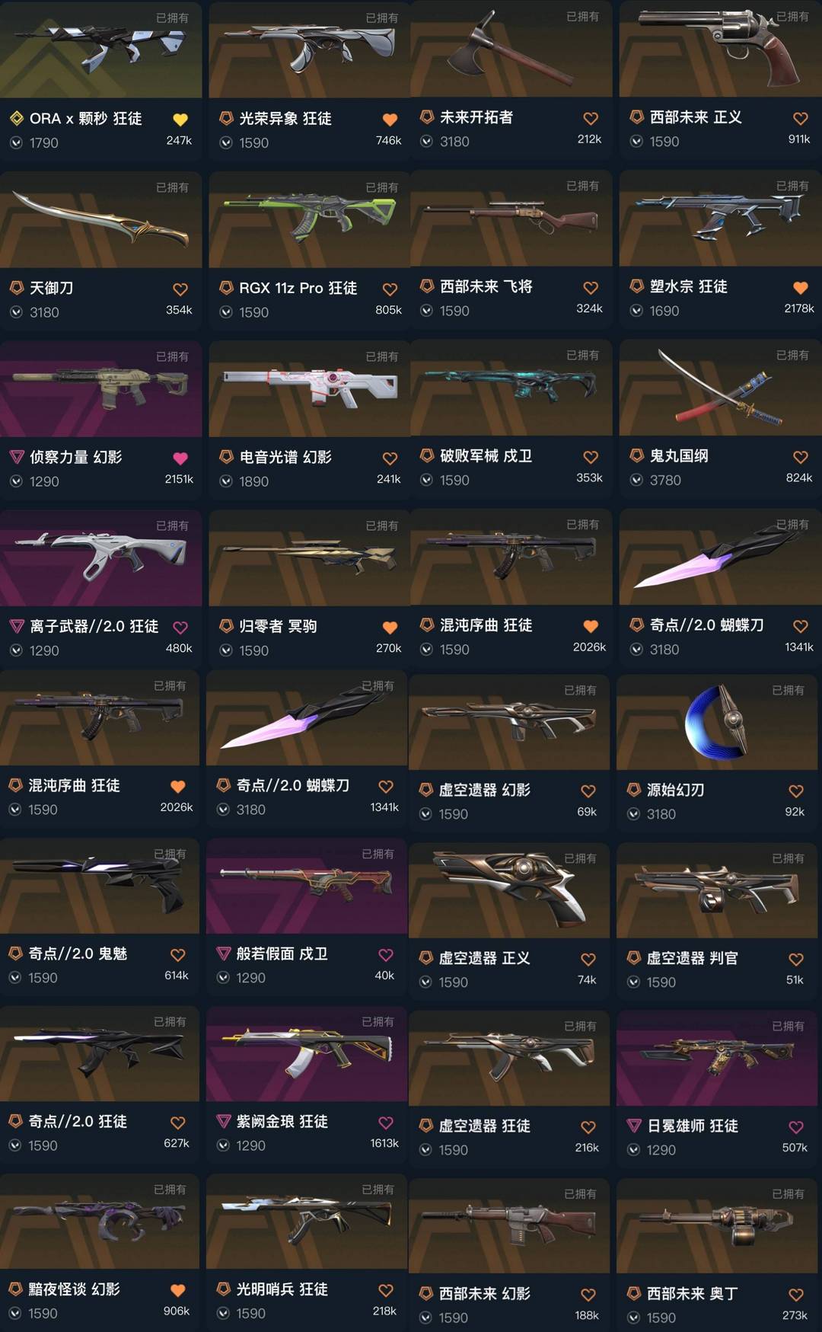Click the tier icon beside 光荣异象 狂徒
This screenshot has width=822, height=1332.
[226, 118]
